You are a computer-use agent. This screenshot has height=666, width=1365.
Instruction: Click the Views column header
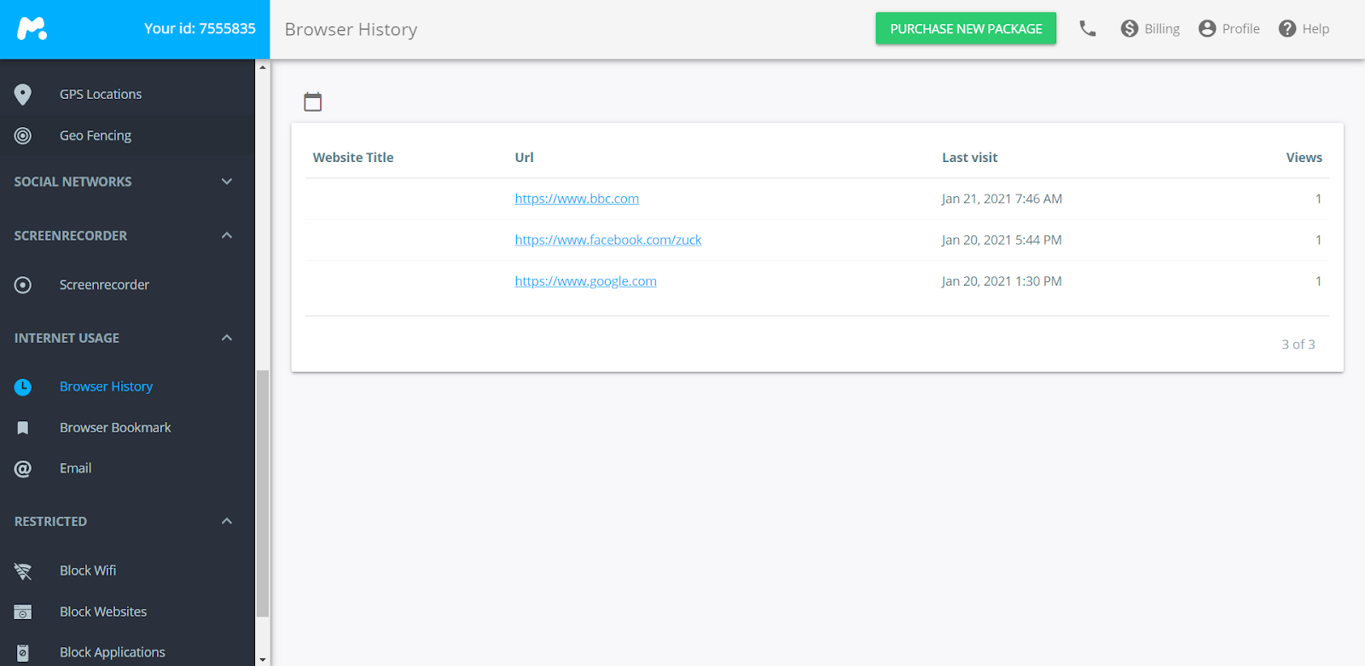pos(1304,158)
